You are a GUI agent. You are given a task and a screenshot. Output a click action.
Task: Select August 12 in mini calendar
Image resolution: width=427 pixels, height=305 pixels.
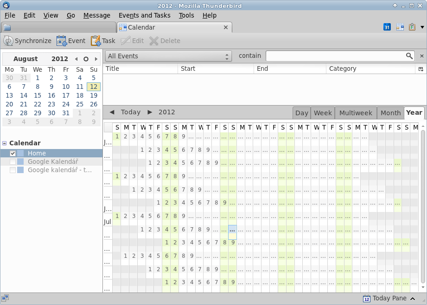click(94, 87)
